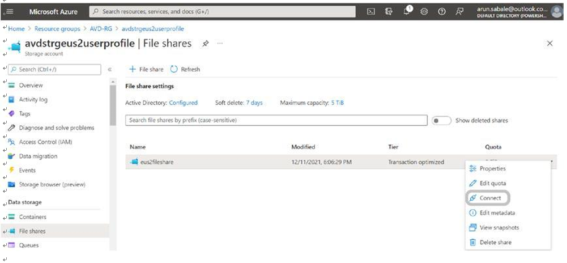Go to Home breadcrumb
The image size is (567, 263).
16,28
